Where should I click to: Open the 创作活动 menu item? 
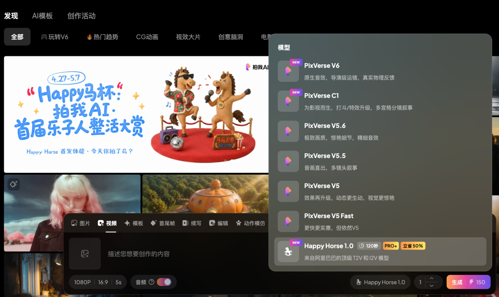pyautogui.click(x=81, y=15)
